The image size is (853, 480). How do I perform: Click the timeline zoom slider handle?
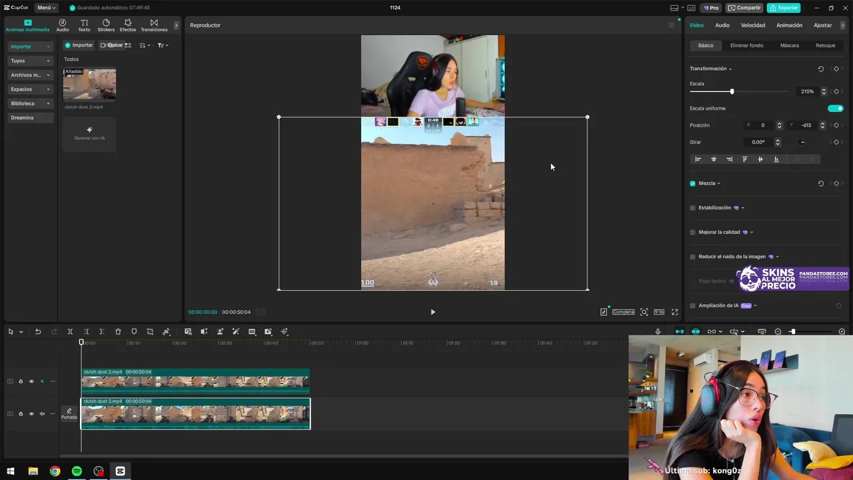click(x=792, y=331)
